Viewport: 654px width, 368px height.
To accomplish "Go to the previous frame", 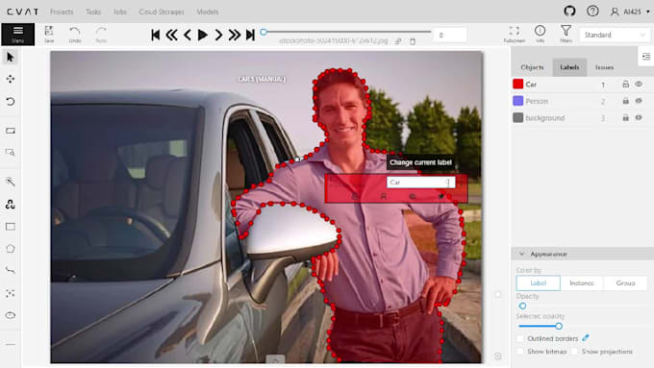I will pos(188,35).
